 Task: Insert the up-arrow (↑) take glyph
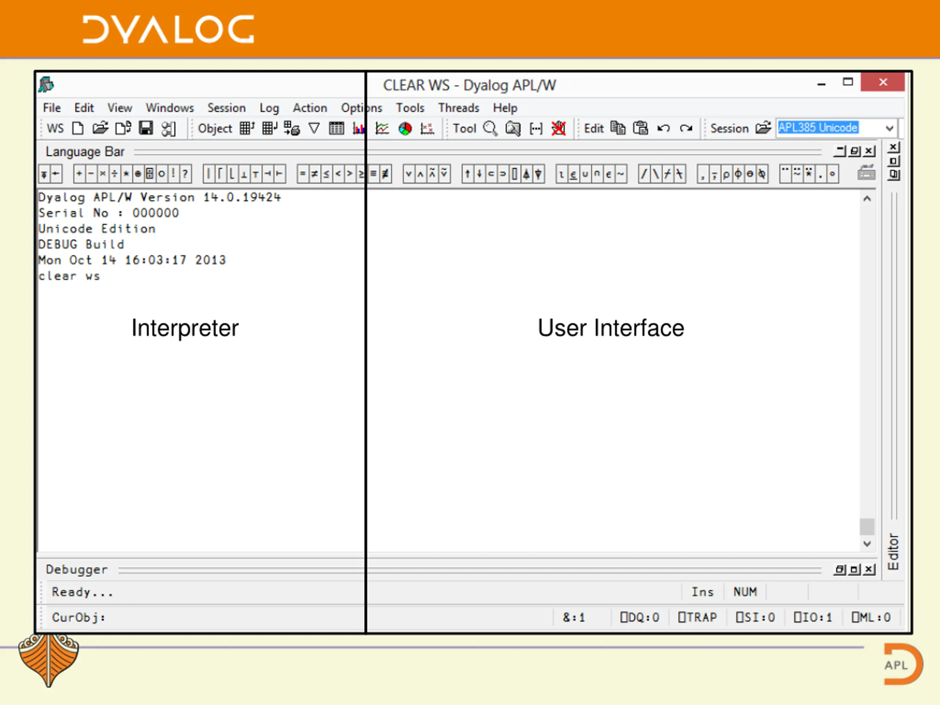467,174
